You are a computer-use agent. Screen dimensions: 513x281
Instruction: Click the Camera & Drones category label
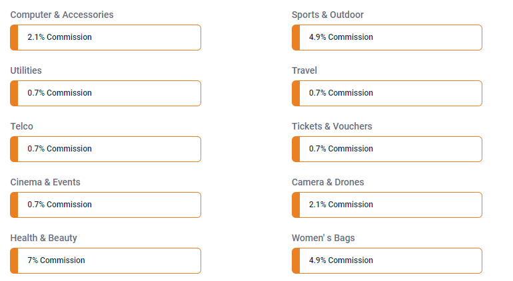pyautogui.click(x=328, y=182)
